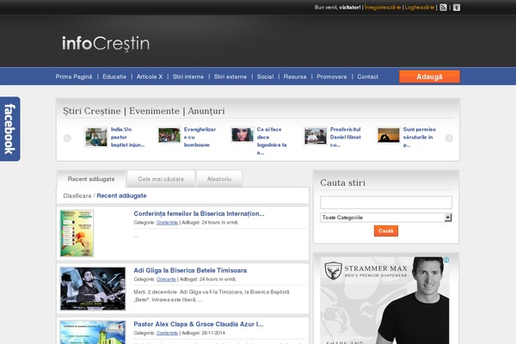The height and width of the screenshot is (344, 516).
Task: Open Resurse menu item
Action: point(294,77)
